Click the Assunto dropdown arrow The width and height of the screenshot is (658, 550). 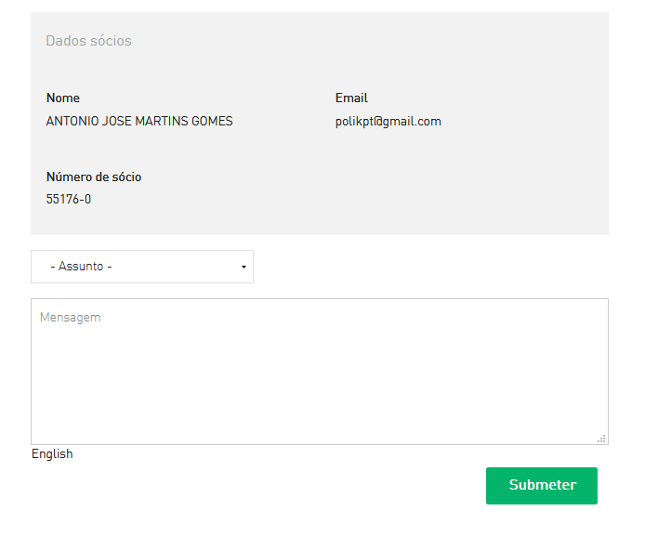tap(243, 268)
